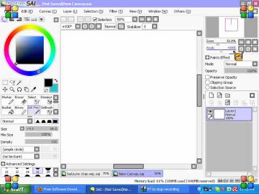Viewport: 259px width, 194px height.
Task: Select the Selection Source radio button
Action: point(207,87)
